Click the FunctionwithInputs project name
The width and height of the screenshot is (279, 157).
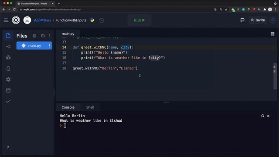click(x=71, y=20)
